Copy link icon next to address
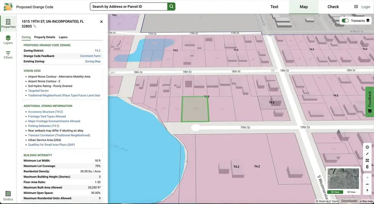Screen dimensions: 374x204 point(34,27)
